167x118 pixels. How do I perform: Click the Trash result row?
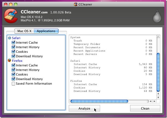coord(113,41)
